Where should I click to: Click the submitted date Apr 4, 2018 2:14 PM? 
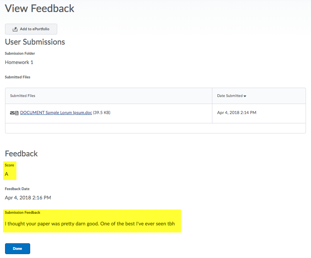[x=237, y=113]
